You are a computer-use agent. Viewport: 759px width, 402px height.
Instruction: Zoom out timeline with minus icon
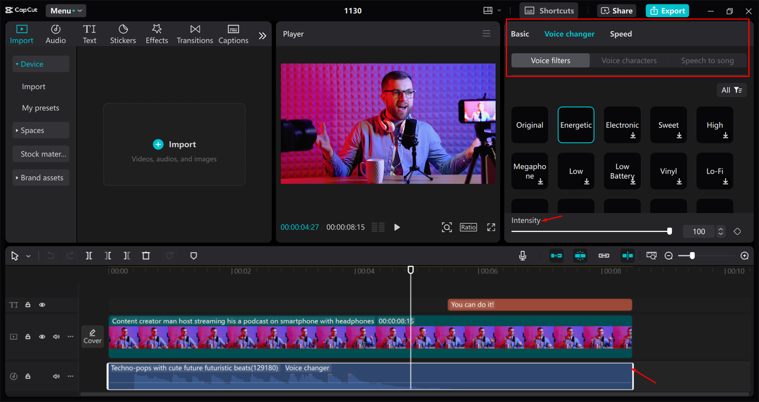click(669, 256)
